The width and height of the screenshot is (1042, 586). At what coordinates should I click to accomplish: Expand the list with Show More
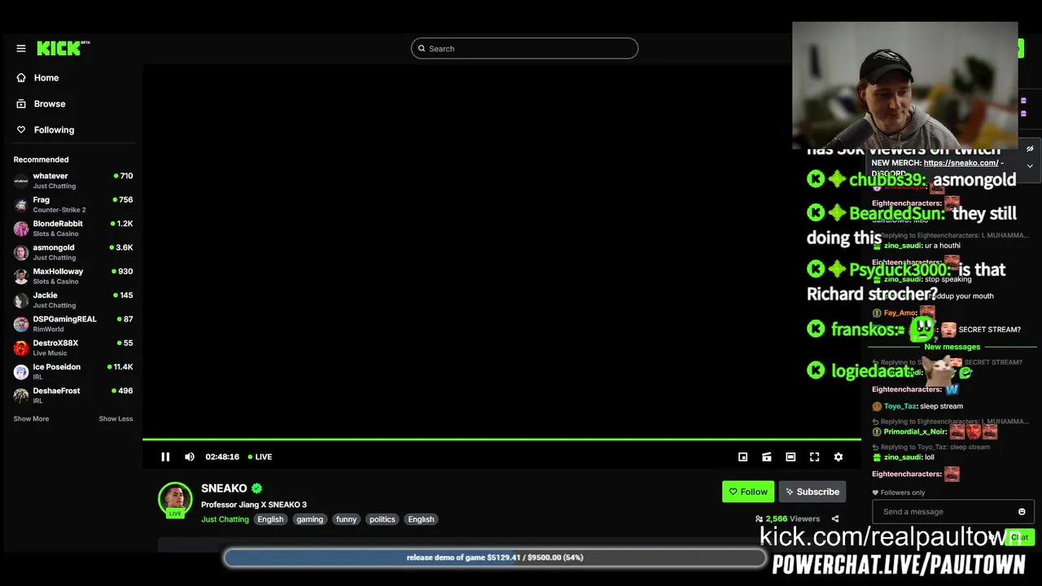coord(31,419)
